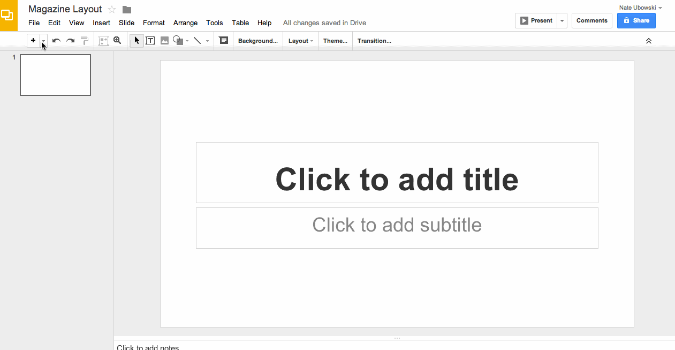Select the Zoom magnifier tool
This screenshot has width=675, height=350.
[x=117, y=40]
